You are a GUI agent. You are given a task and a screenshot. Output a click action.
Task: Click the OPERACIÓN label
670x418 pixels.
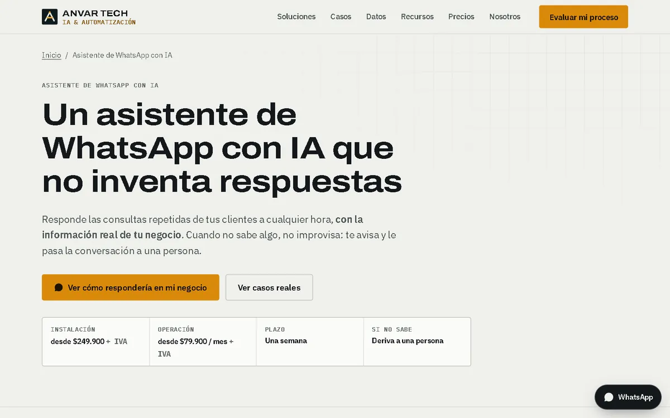point(176,329)
